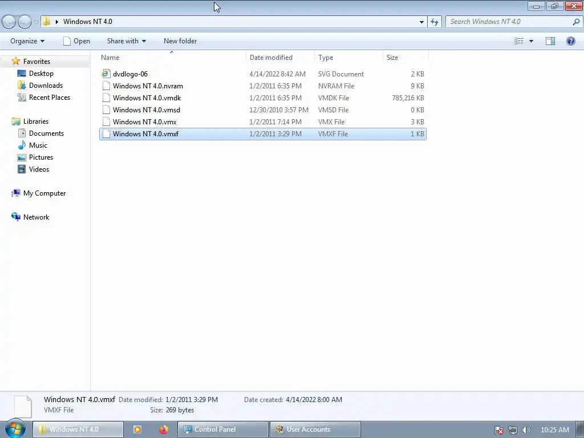Open the dvdlogo-06 SVG file icon
This screenshot has height=438, width=584.
click(106, 74)
